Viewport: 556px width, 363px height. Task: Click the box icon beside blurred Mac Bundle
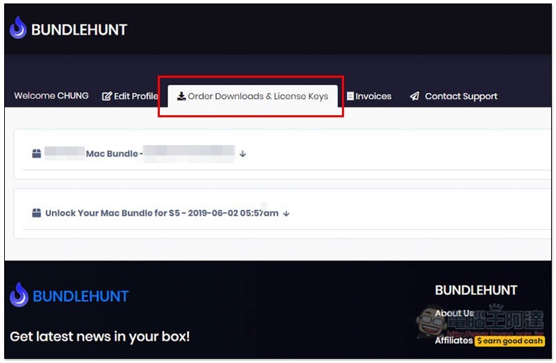coord(37,153)
